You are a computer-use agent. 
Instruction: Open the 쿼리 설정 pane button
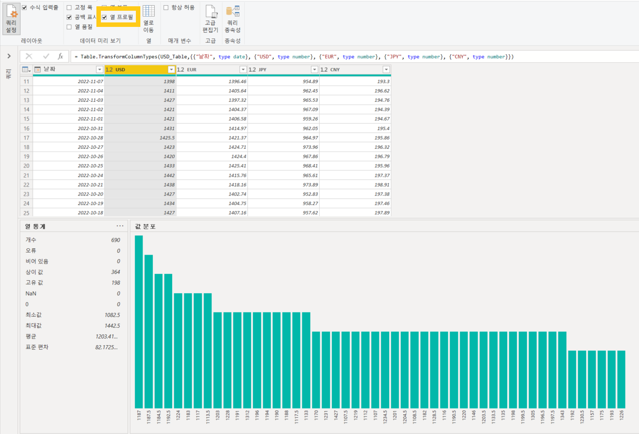(x=11, y=19)
